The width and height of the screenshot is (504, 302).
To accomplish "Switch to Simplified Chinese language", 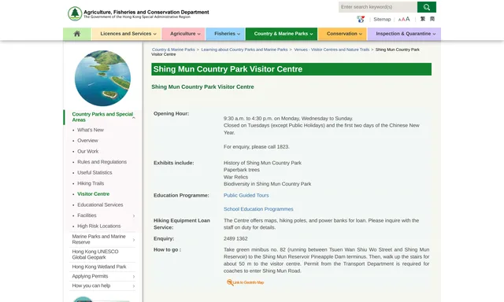I will [x=432, y=19].
